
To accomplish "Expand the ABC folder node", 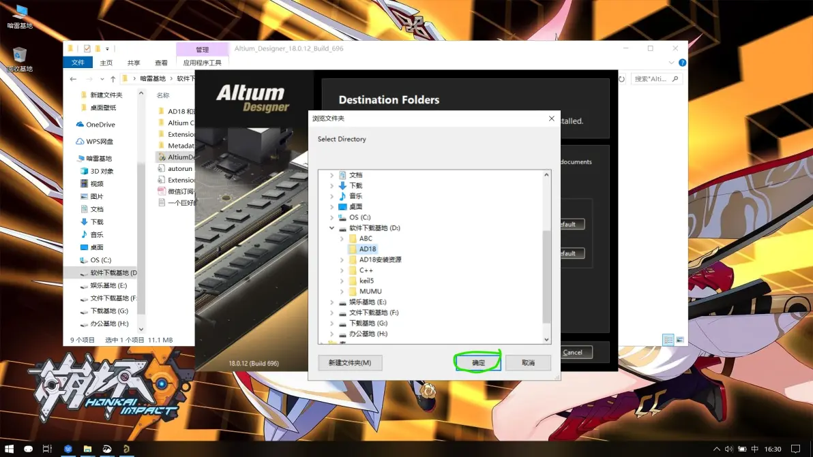I will coord(342,238).
